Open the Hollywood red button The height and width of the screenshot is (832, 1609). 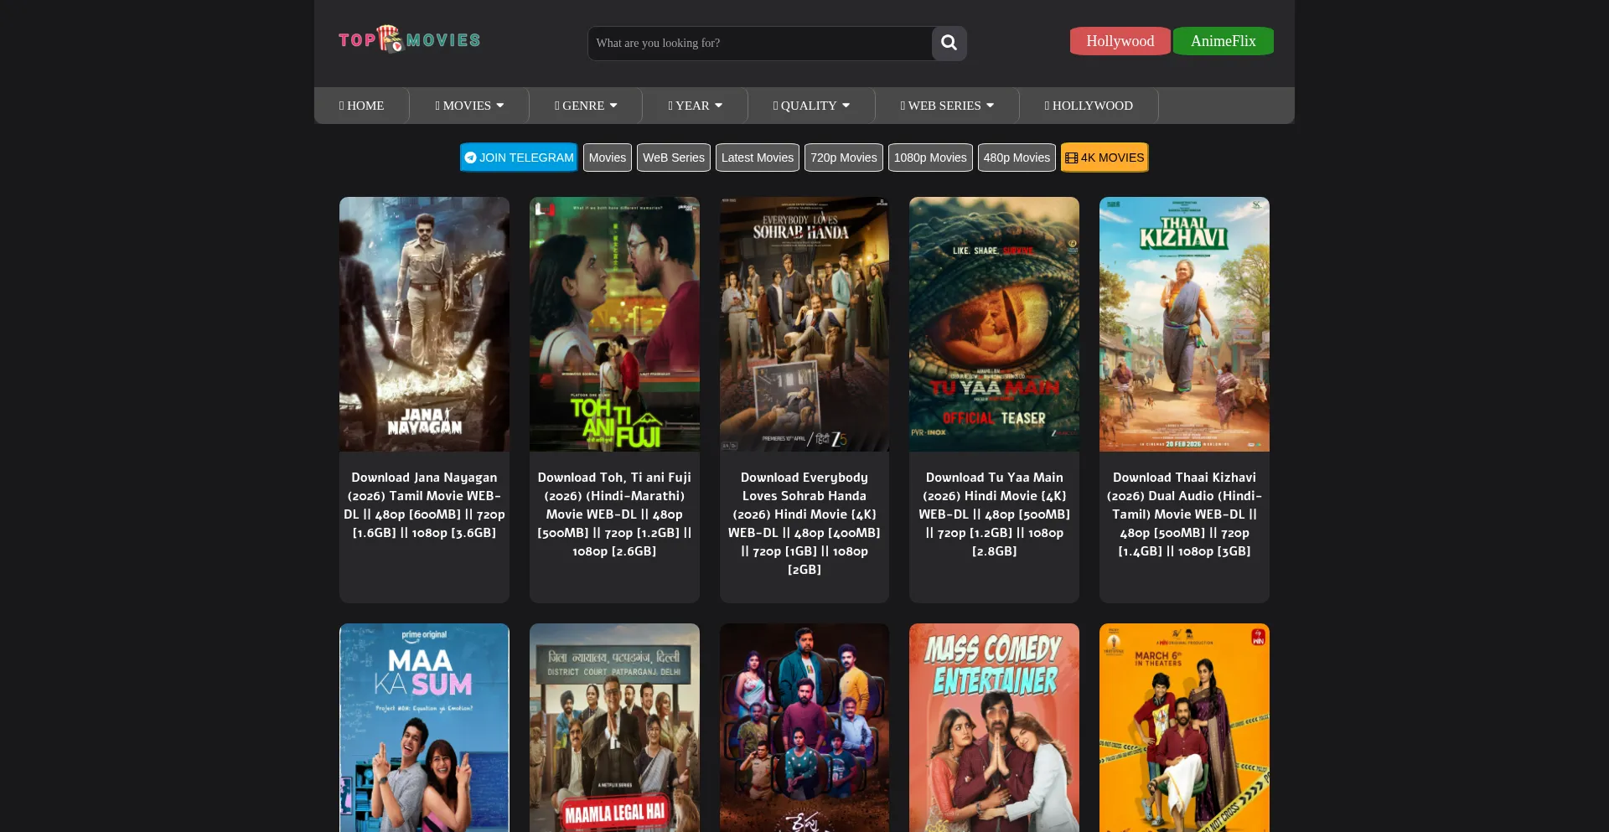(1120, 41)
